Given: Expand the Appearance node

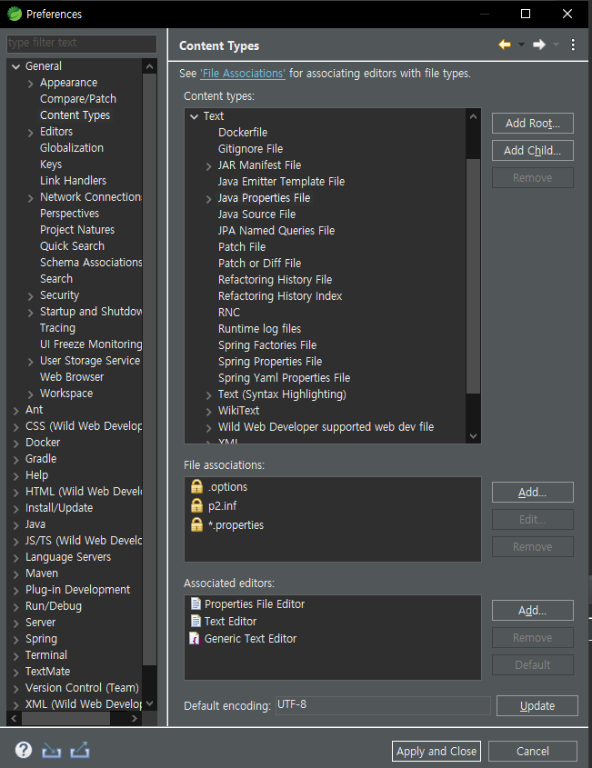Looking at the screenshot, I should pyautogui.click(x=31, y=84).
